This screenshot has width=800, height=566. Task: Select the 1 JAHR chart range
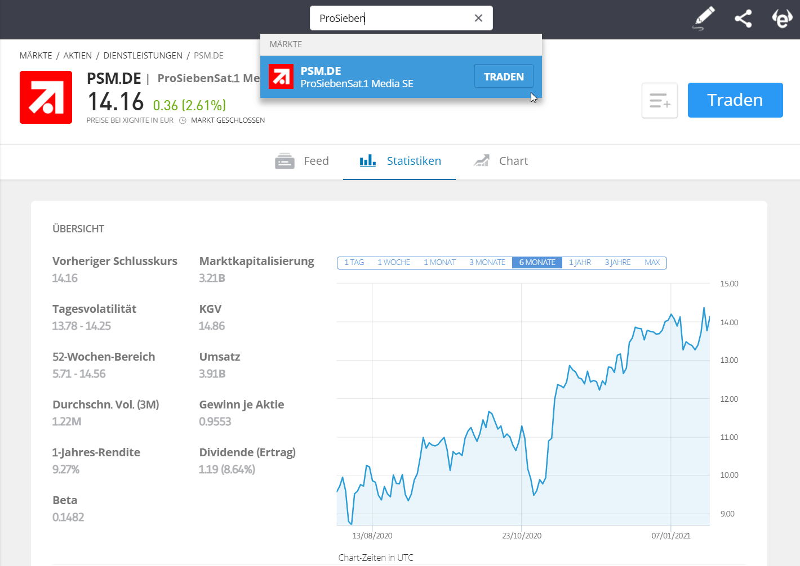tap(580, 263)
